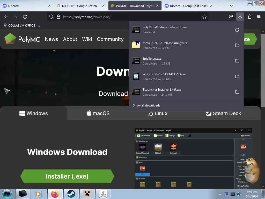Click the mesa3d-24.1.5-release-mingw.7z entry

(x=182, y=45)
